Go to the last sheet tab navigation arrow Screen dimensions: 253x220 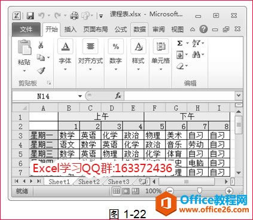pos(39,181)
